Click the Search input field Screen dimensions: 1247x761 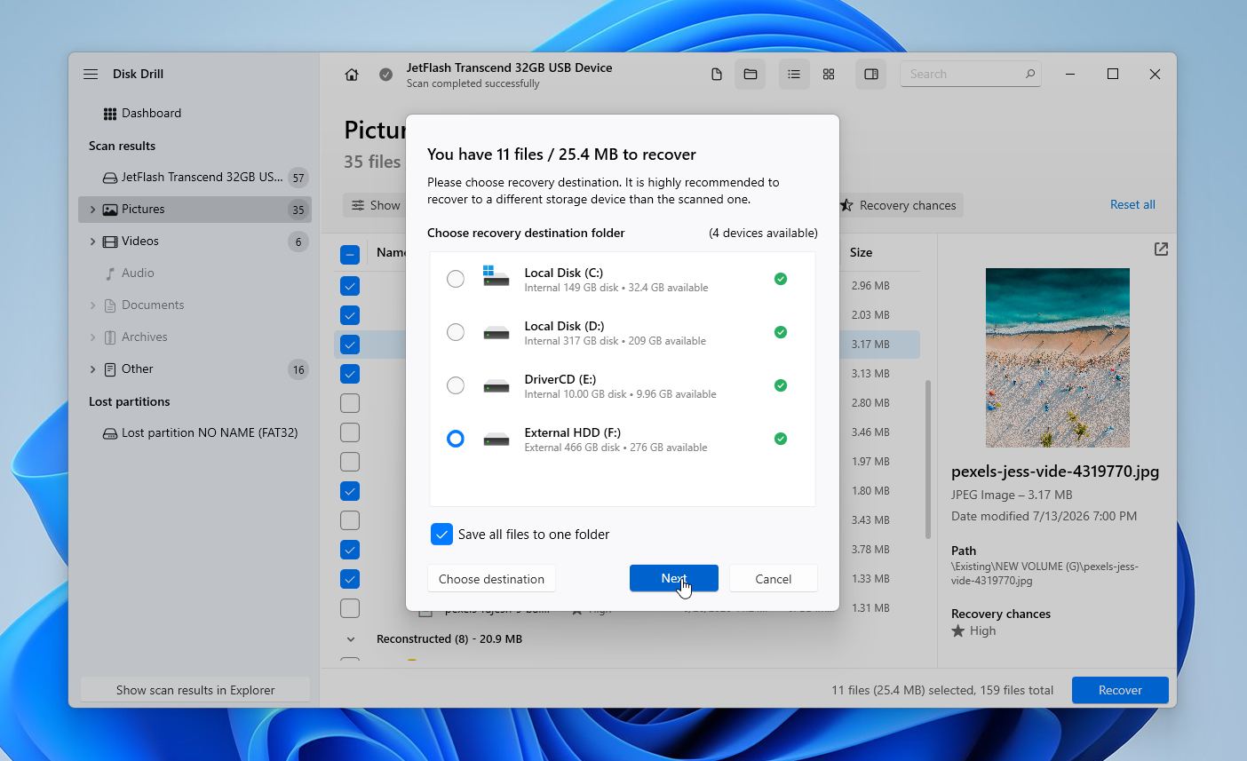pyautogui.click(x=970, y=74)
